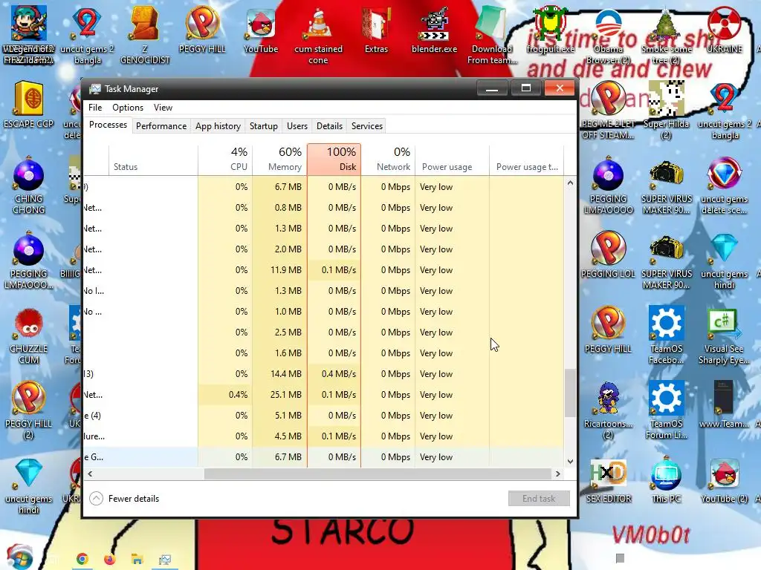This screenshot has width=761, height=570.
Task: Select the TeamOS Facebo... shortcut icon
Action: click(667, 335)
